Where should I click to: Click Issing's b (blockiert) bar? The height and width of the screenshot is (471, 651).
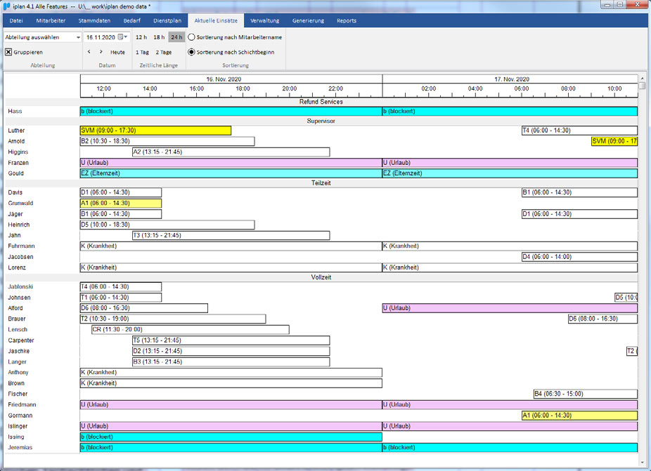pyautogui.click(x=231, y=437)
